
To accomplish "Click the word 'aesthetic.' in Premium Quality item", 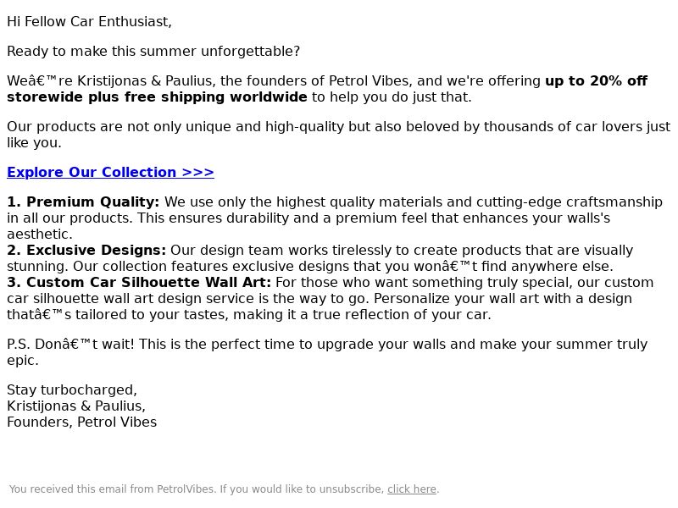I will point(39,235).
